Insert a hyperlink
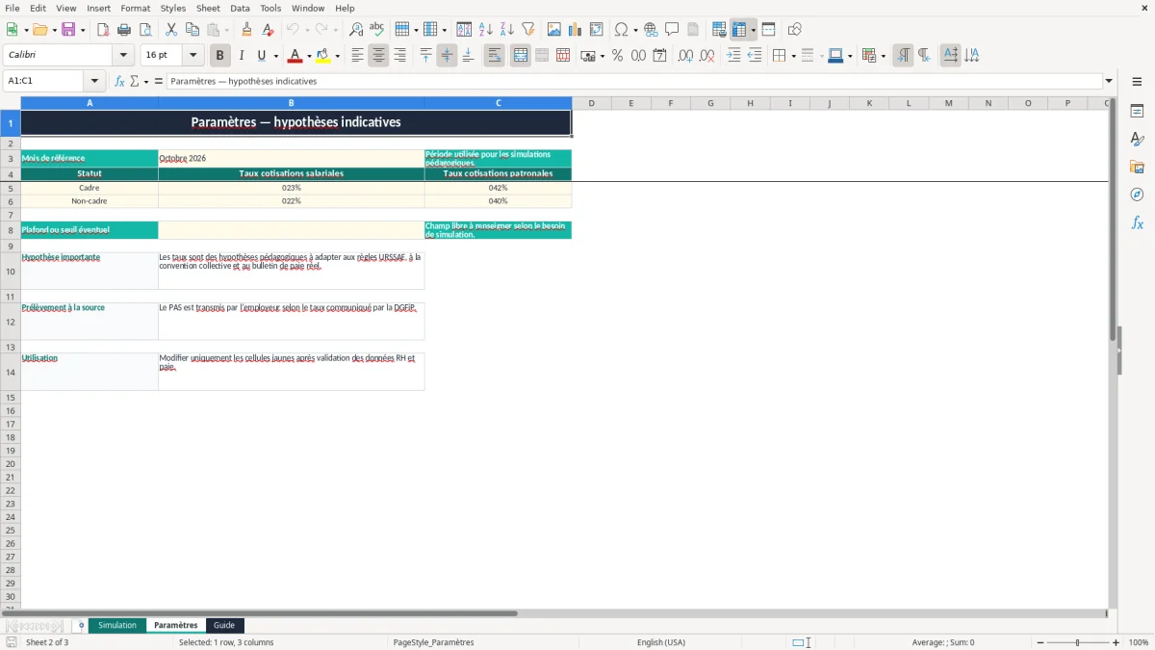 (x=651, y=30)
